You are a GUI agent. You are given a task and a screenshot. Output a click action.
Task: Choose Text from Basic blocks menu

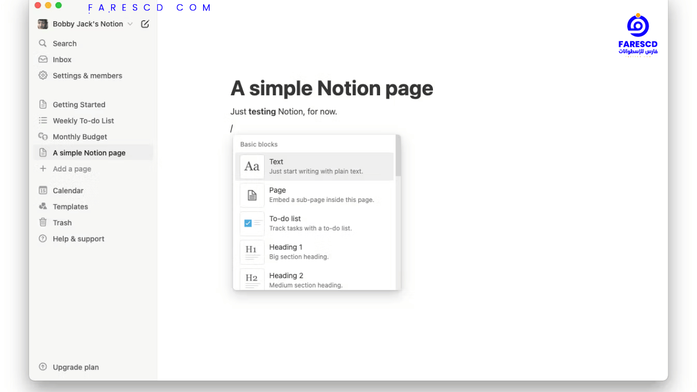pos(314,166)
